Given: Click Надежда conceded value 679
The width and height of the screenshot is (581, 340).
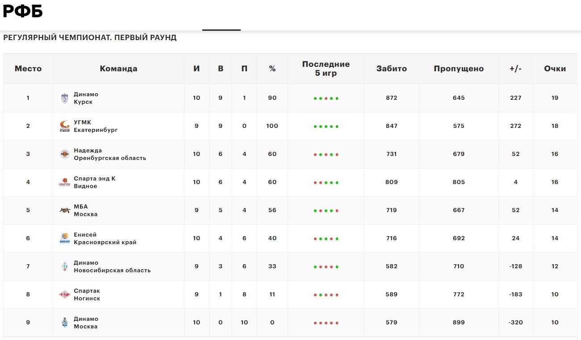Looking at the screenshot, I should click(459, 154).
